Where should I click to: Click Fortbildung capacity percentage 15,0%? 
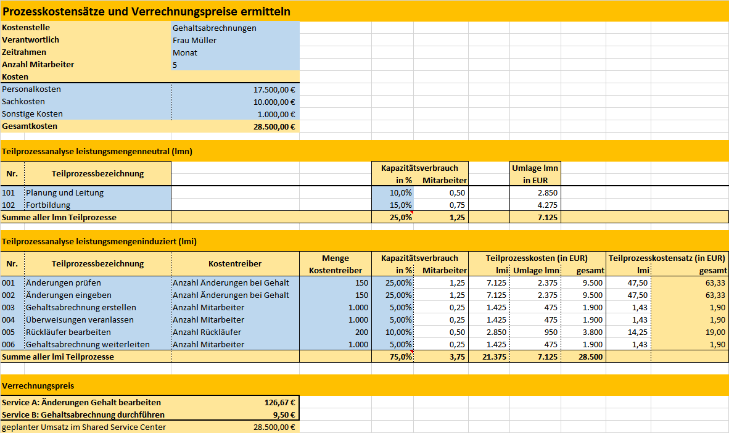pyautogui.click(x=392, y=205)
